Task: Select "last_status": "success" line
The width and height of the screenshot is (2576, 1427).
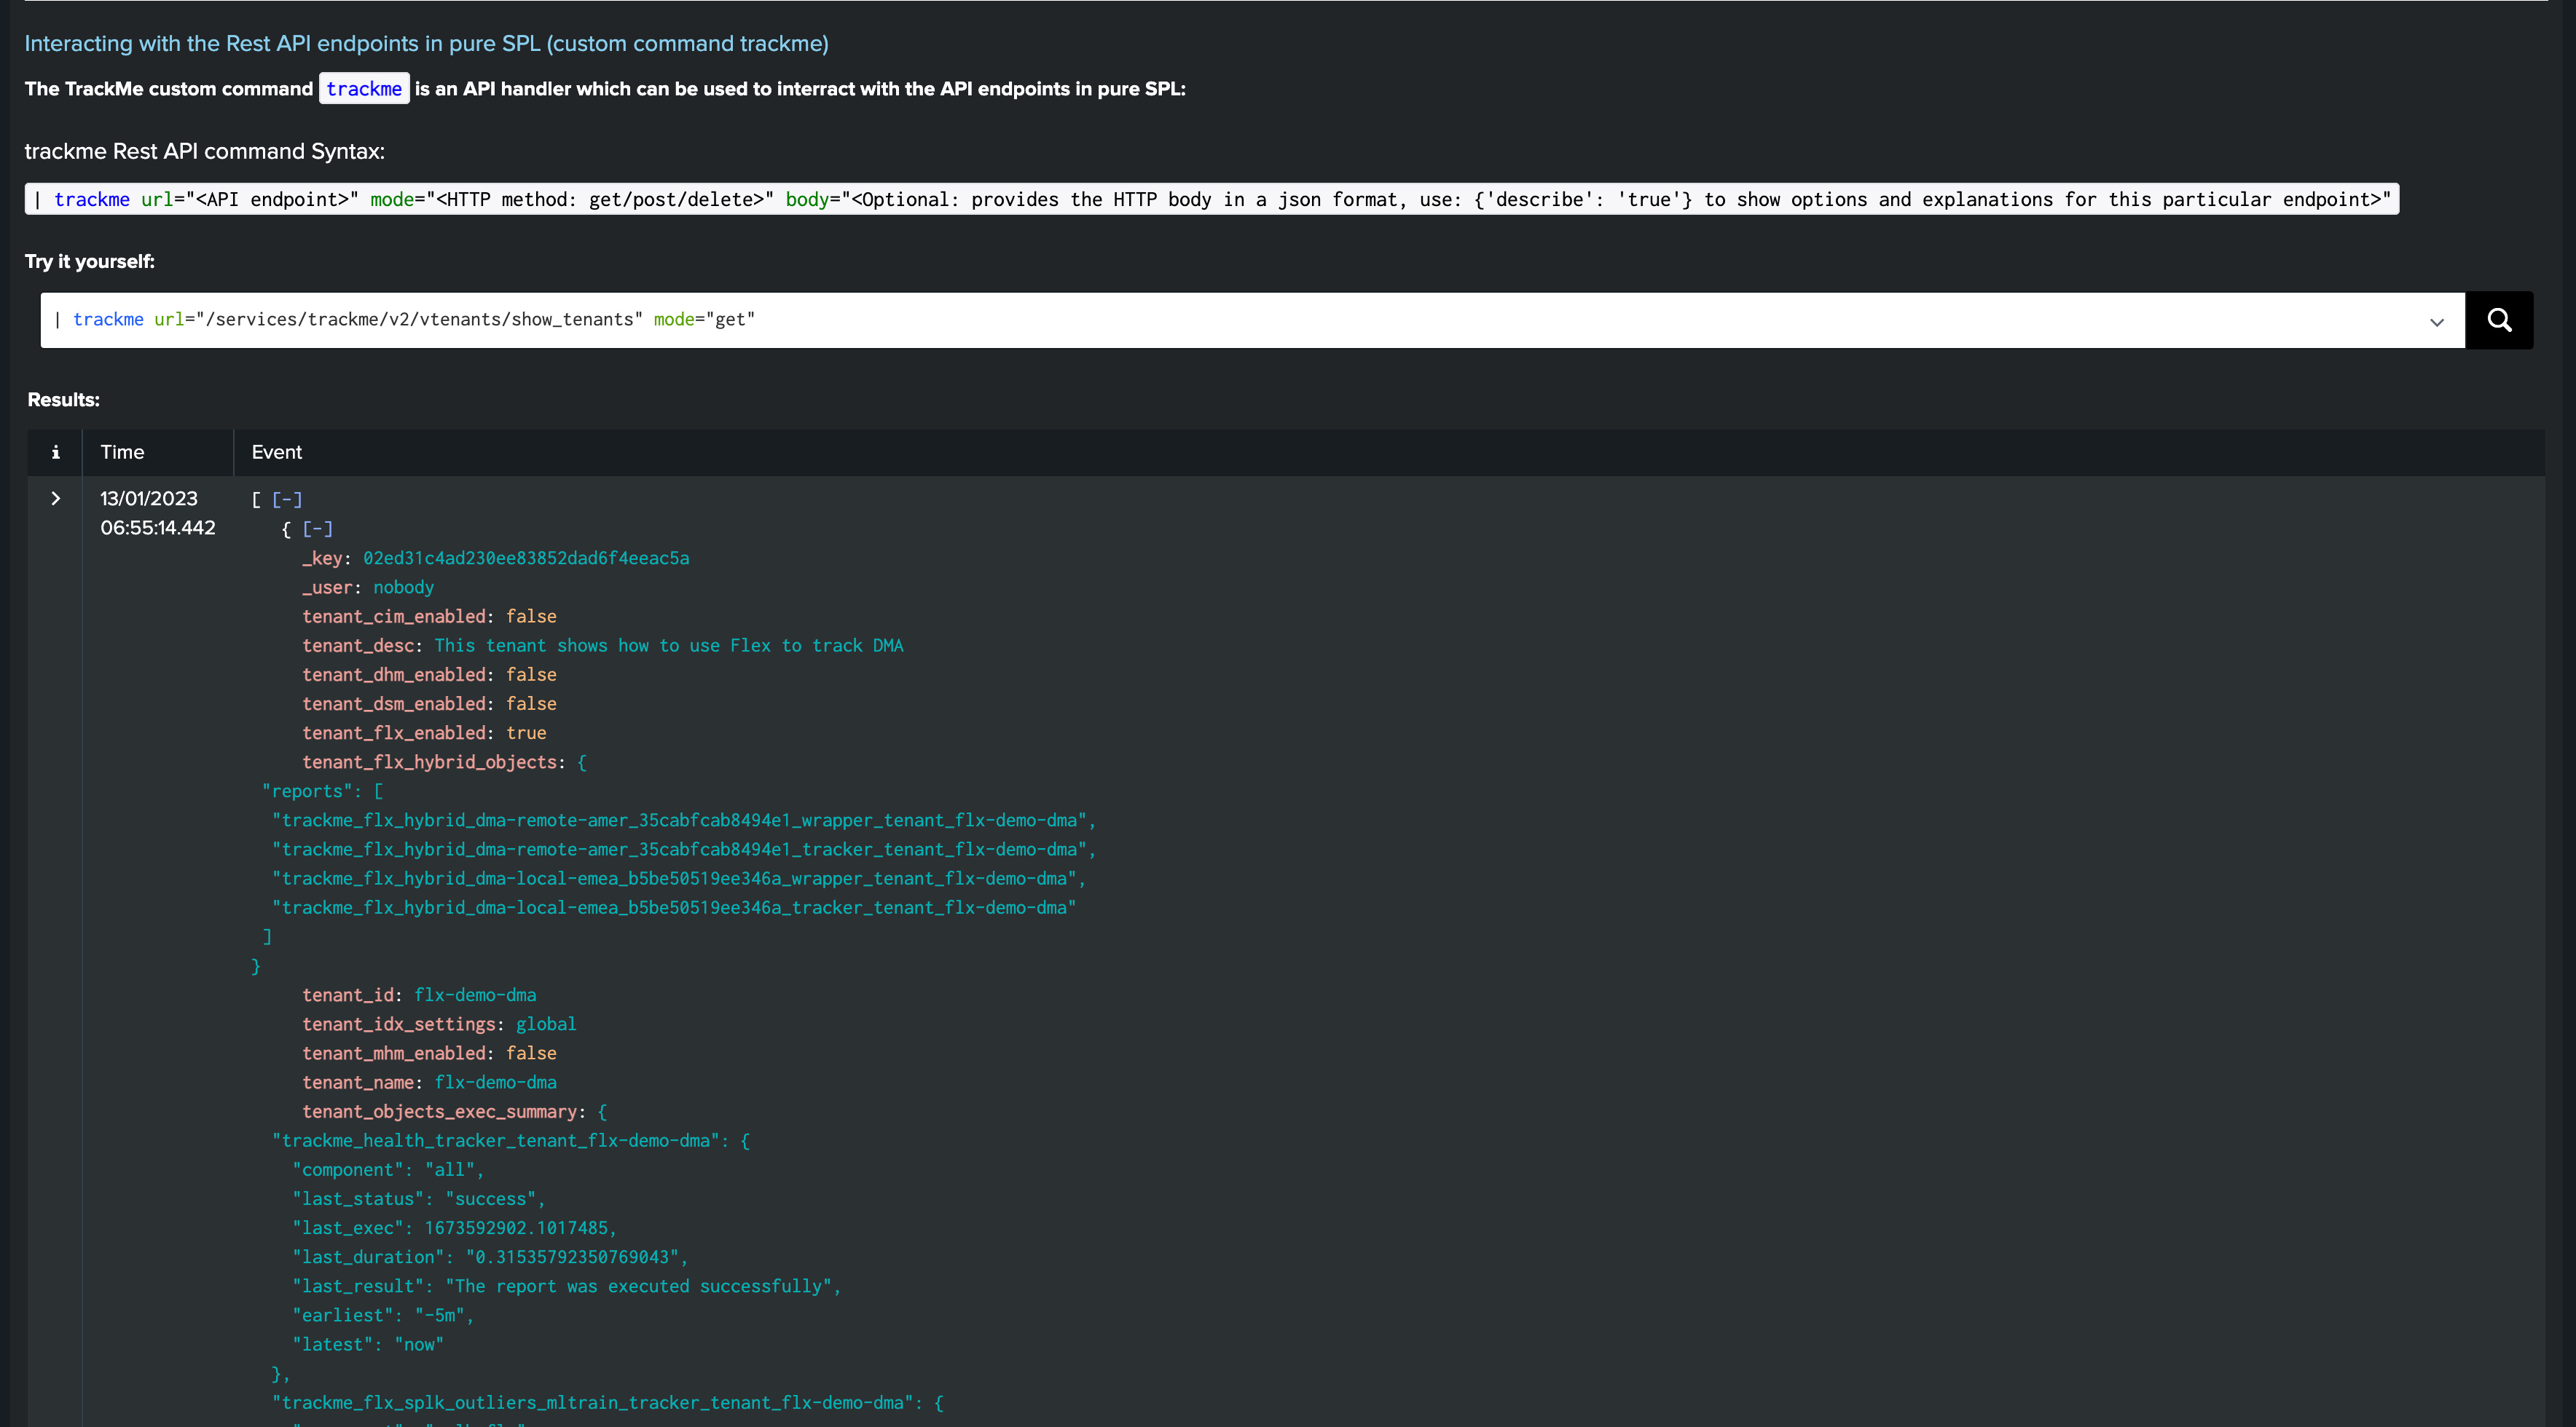Action: coord(419,1199)
